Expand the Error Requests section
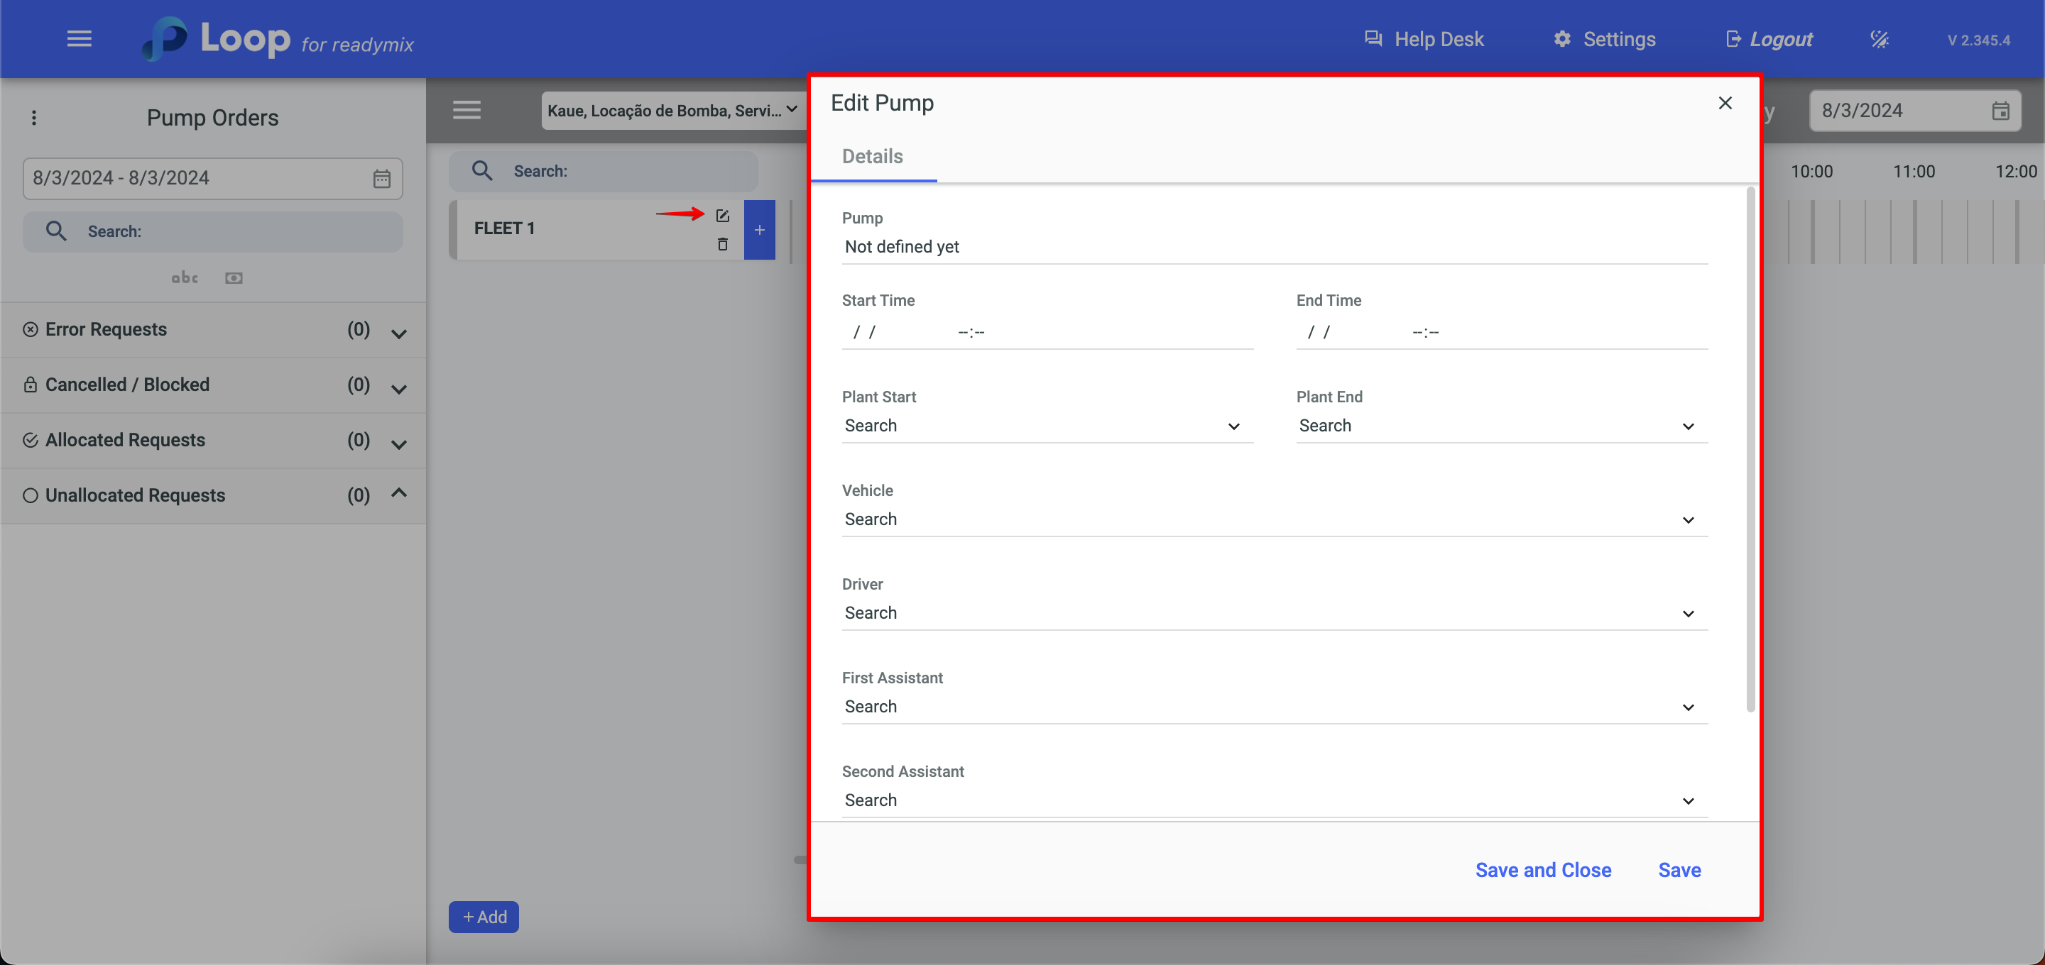Image resolution: width=2045 pixels, height=965 pixels. coord(399,333)
